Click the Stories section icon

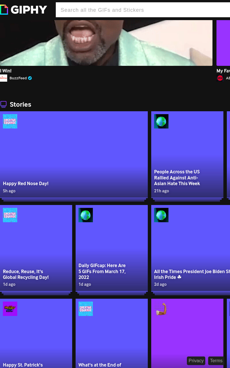[x=3, y=104]
